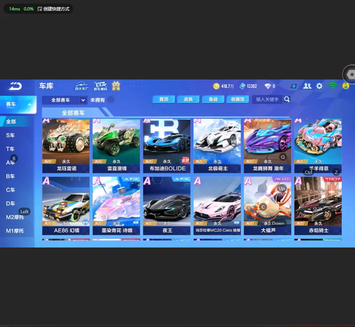Open the 新车爆料 news icon

click(x=100, y=86)
